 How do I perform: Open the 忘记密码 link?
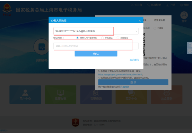134,60
